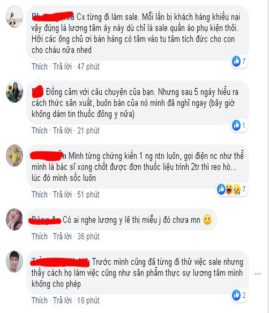Click sad reaction emoji on third comment
The height and width of the screenshot is (313, 269).
click(237, 189)
